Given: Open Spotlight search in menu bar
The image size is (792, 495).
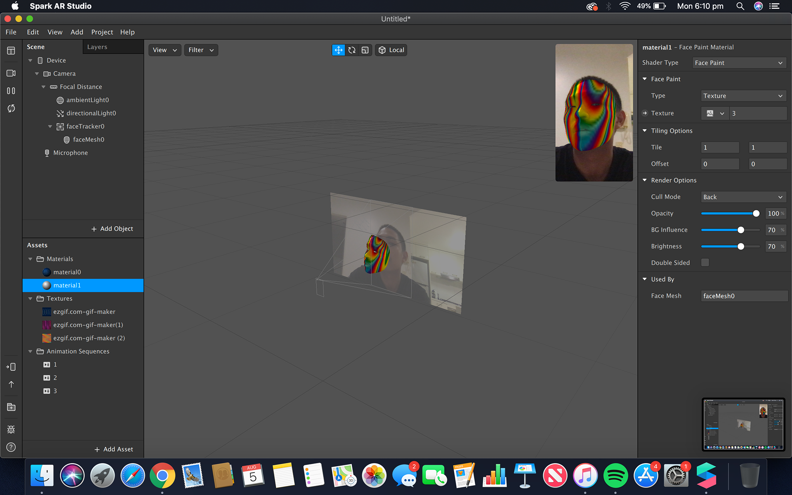Looking at the screenshot, I should 740,6.
